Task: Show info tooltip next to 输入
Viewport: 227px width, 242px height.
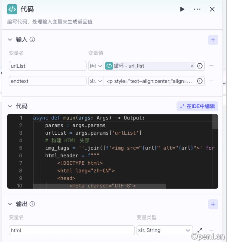Action: point(32,39)
